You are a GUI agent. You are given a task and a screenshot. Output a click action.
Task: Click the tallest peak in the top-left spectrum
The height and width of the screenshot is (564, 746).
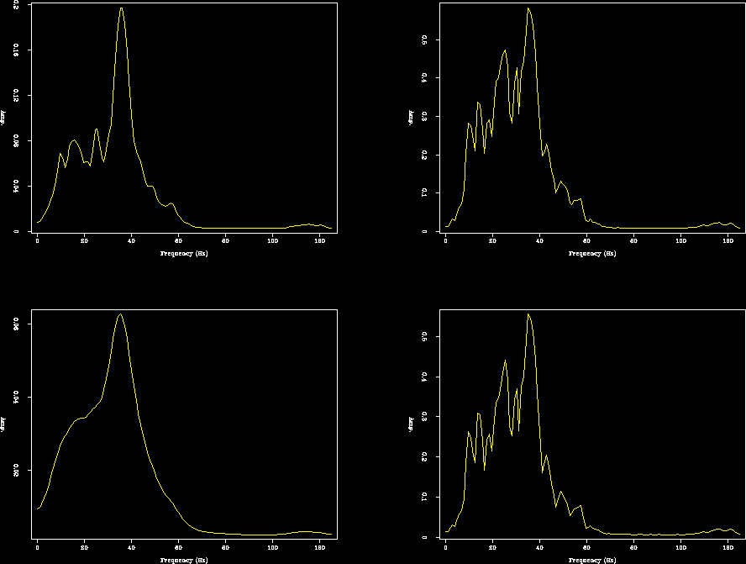(121, 8)
